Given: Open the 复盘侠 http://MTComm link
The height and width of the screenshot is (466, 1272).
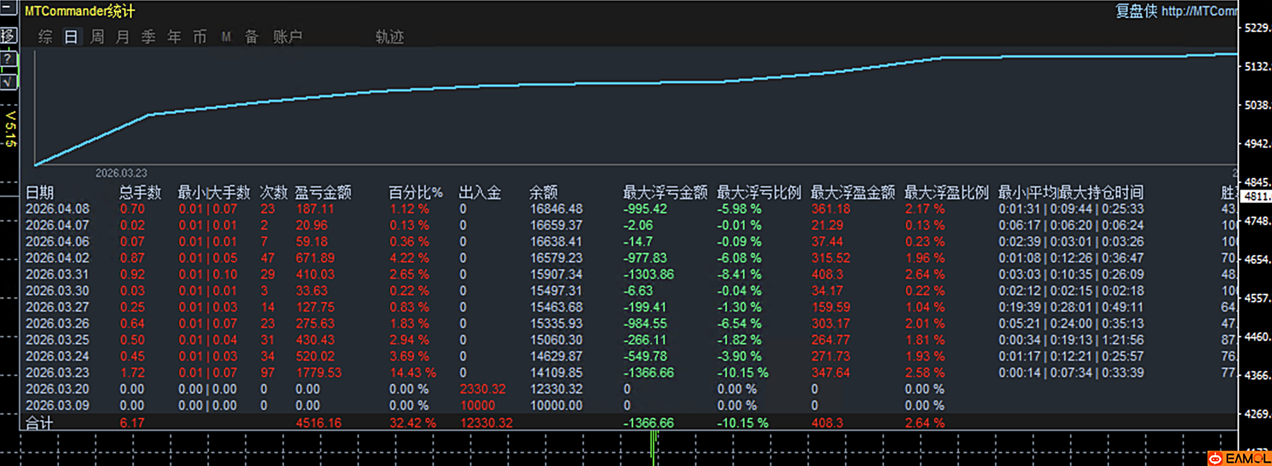Looking at the screenshot, I should [1175, 11].
